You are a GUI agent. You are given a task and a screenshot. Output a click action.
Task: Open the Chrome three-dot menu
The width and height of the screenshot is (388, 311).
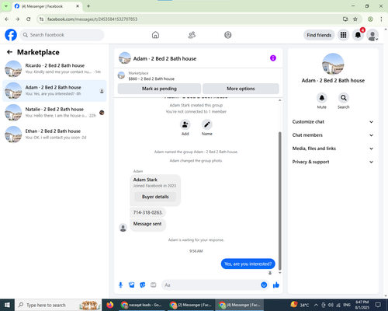(381, 19)
